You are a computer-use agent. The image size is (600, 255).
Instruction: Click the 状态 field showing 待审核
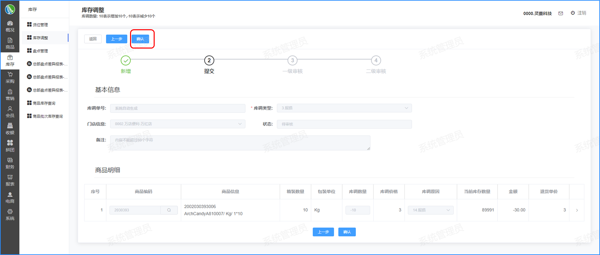[x=344, y=124]
